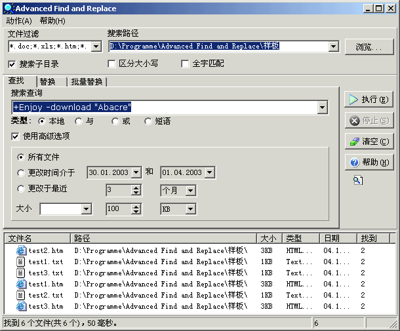Image resolution: width=400 pixels, height=331 pixels.
Task: Increase the size value of 100
Action: pos(136,206)
